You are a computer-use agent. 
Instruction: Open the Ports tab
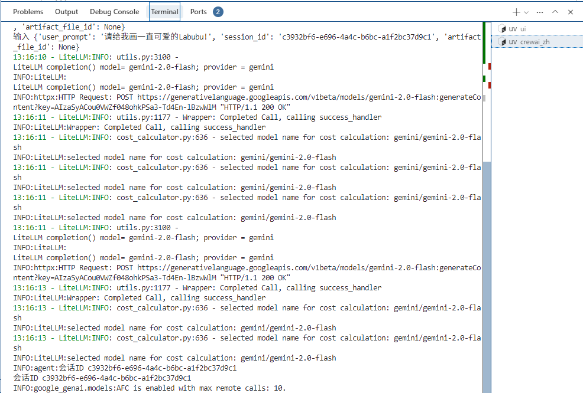(x=199, y=12)
